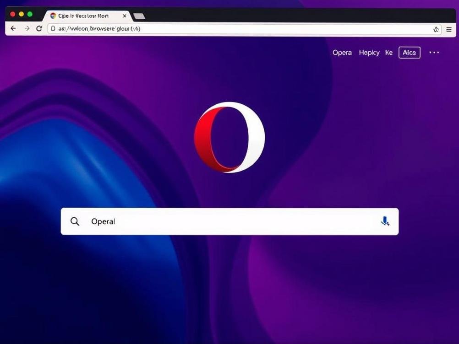This screenshot has width=459, height=344.
Task: Click the site info icon in address bar
Action: (x=53, y=28)
